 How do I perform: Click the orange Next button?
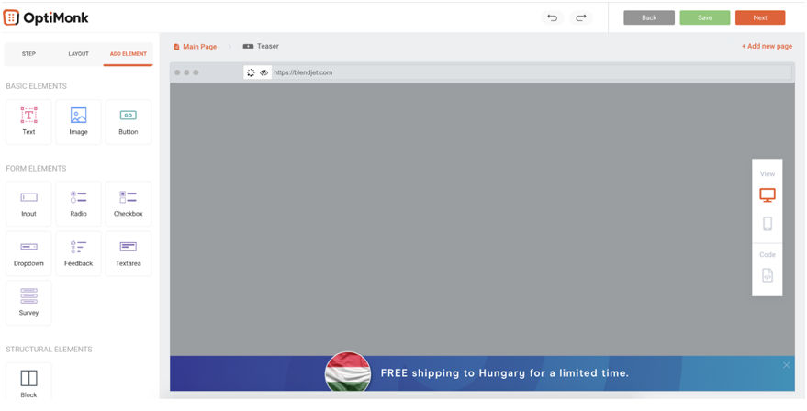pyautogui.click(x=760, y=17)
